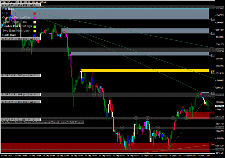Click the 1858.50 price axis value
The width and height of the screenshot is (225, 158).
[220, 138]
